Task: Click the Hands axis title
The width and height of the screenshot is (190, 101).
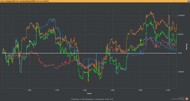Action: 89,93
